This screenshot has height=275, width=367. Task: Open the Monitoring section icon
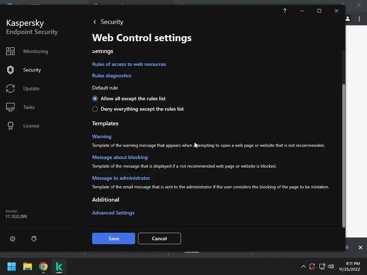(10, 51)
